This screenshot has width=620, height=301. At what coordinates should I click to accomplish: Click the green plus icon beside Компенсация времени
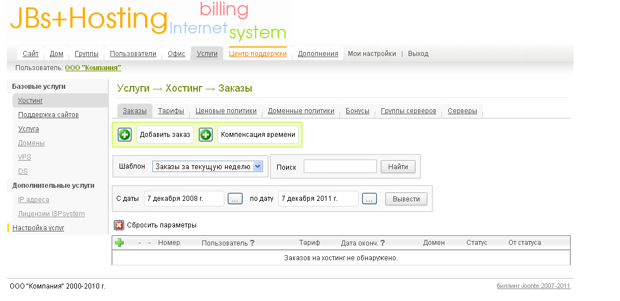[x=206, y=135]
